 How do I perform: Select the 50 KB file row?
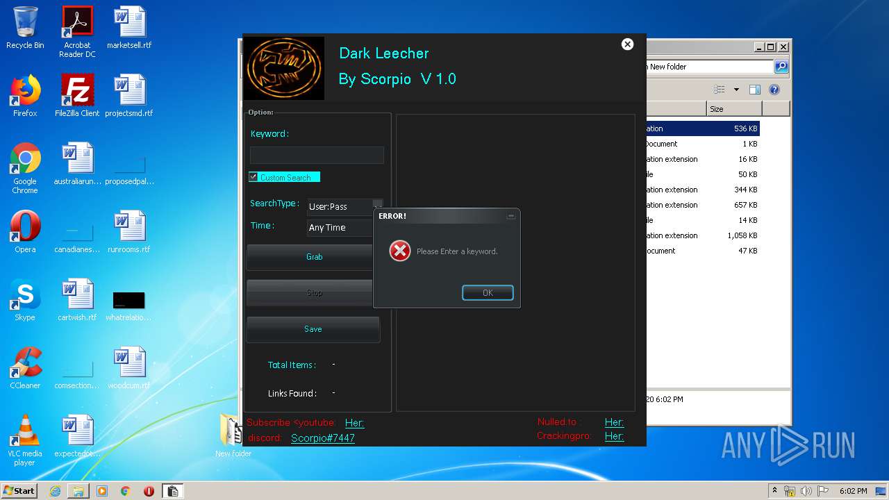click(x=703, y=174)
